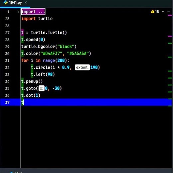
Task: Close the 1941.py tab
Action: pos(26,2)
